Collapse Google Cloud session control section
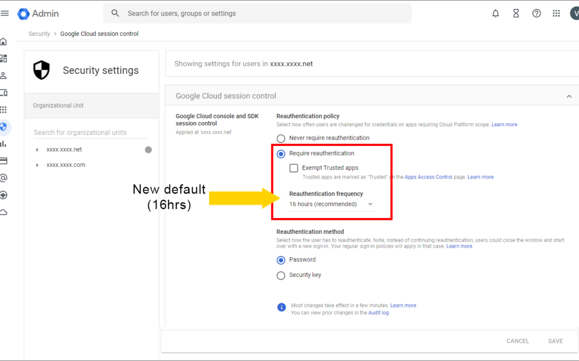Screen dimensions: 579x361 pyautogui.click(x=569, y=96)
